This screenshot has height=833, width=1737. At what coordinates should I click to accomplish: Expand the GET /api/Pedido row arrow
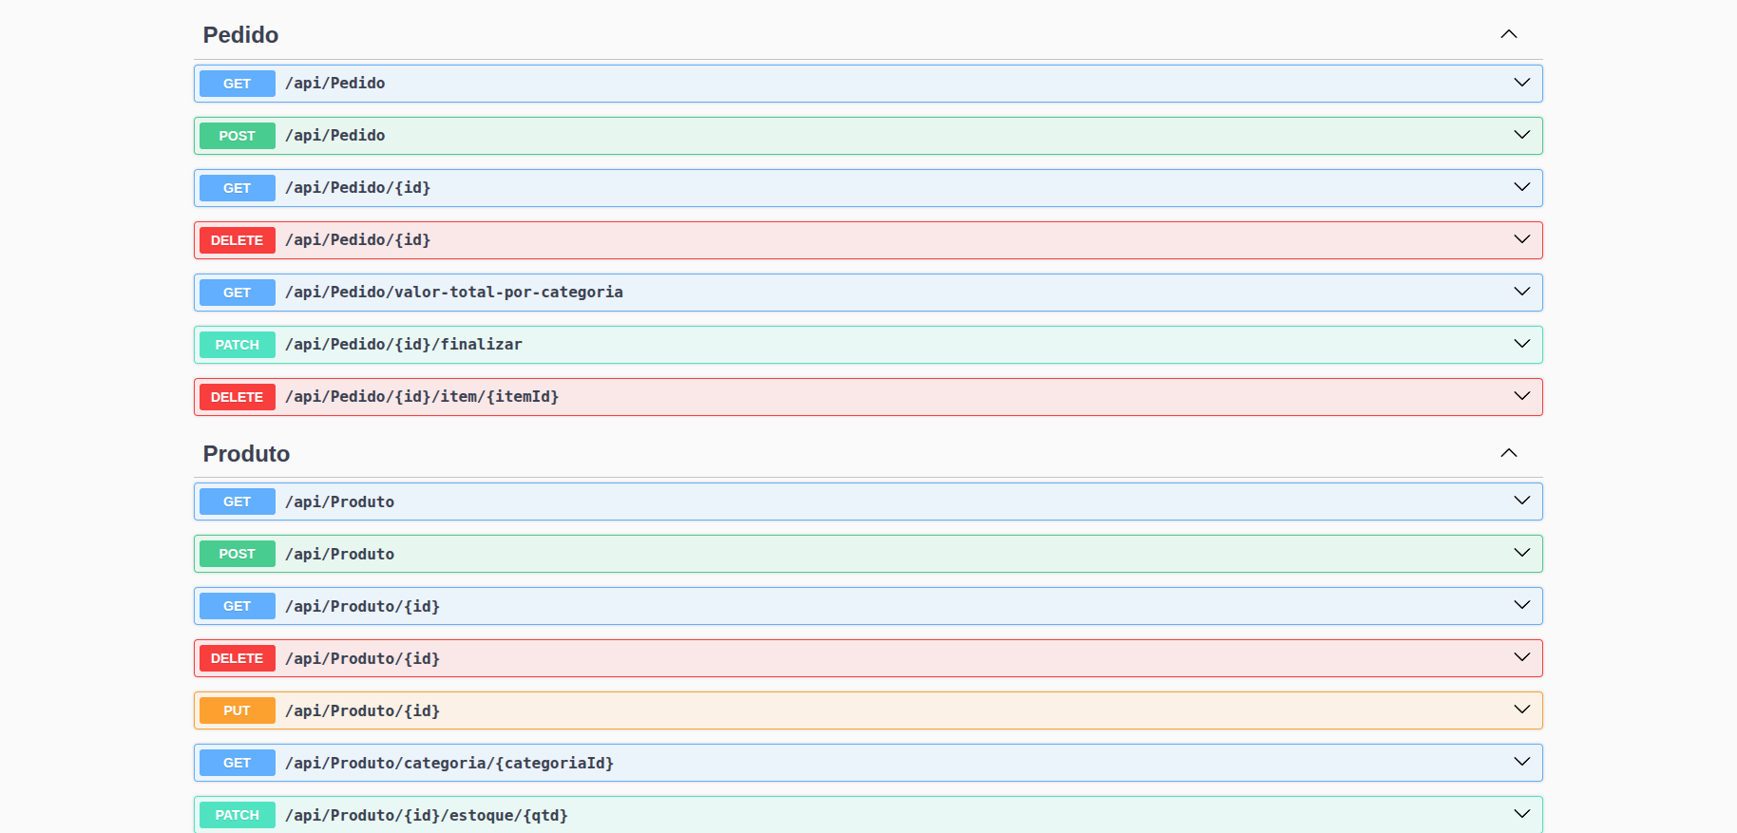(1521, 83)
